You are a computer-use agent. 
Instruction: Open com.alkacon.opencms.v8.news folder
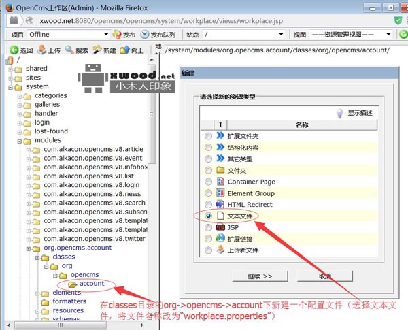coord(92,194)
